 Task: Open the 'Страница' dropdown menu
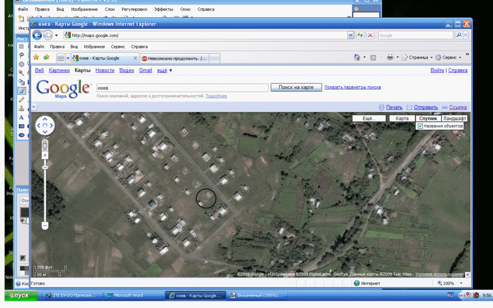[418, 58]
